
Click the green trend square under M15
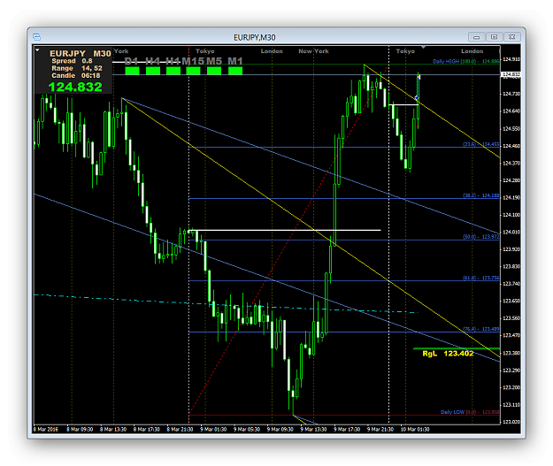(x=193, y=71)
